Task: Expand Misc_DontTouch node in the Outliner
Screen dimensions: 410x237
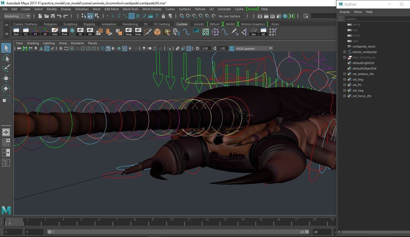Action: point(344,57)
